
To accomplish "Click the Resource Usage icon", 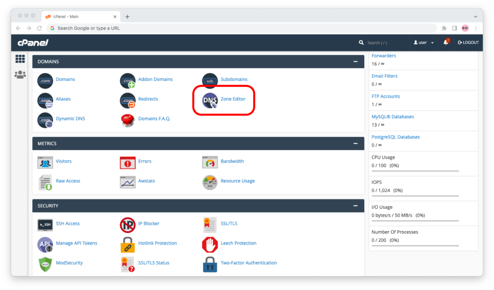I will click(x=210, y=182).
